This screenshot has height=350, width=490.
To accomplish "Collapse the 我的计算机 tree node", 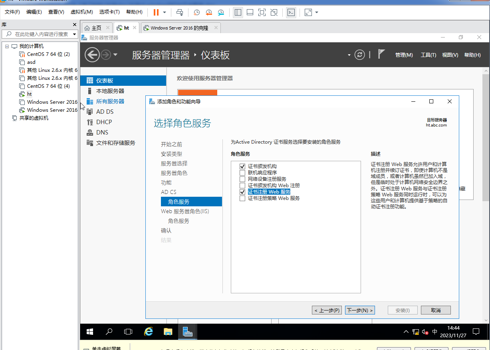I will pyautogui.click(x=7, y=46).
